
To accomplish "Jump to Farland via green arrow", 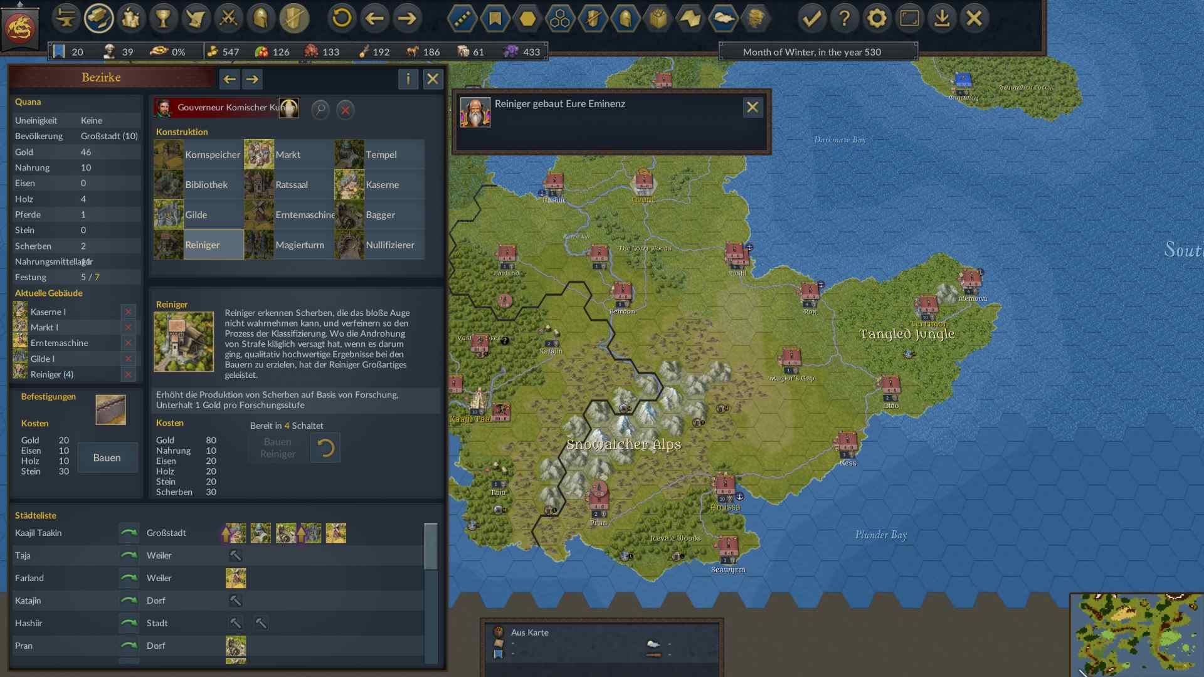I will point(129,578).
